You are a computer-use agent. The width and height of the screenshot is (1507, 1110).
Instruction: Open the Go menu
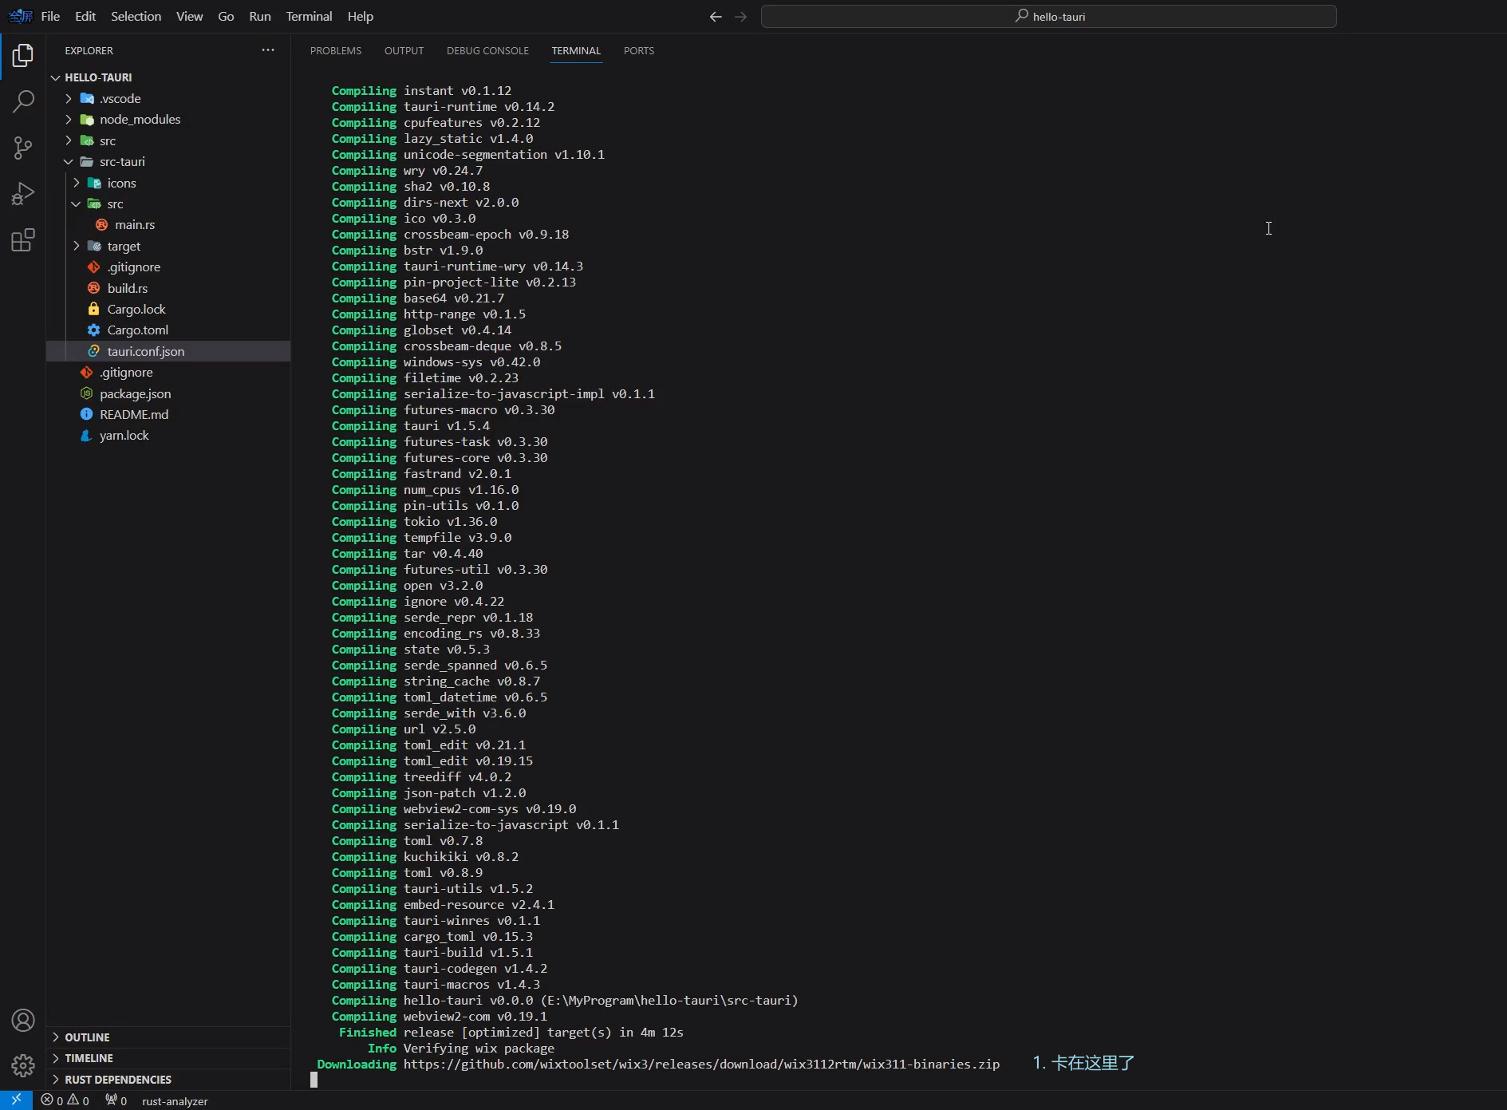coord(226,17)
